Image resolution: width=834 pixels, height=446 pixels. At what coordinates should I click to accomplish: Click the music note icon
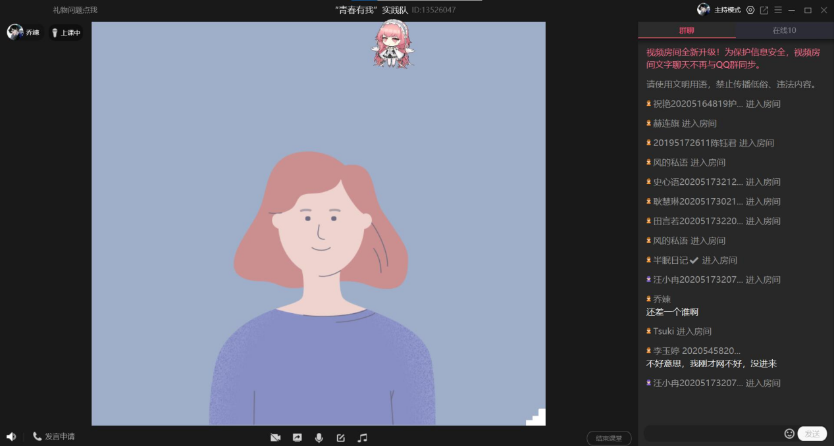[x=362, y=437]
